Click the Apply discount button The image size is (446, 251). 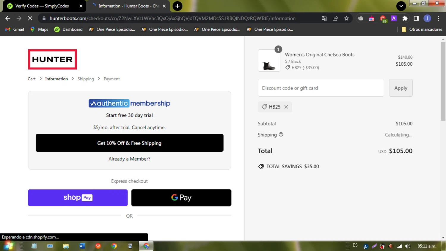click(x=401, y=88)
